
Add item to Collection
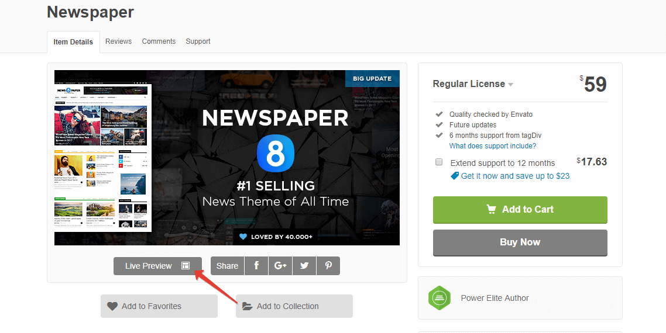click(x=294, y=306)
